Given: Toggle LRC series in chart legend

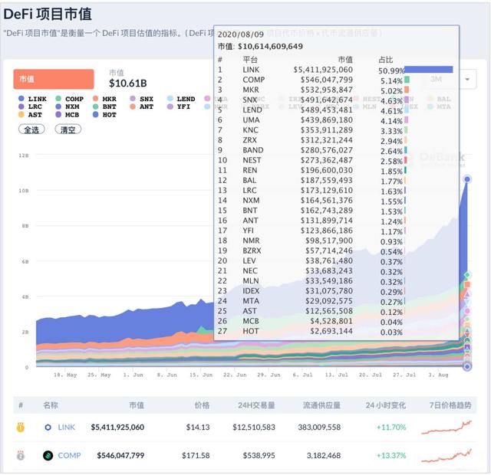Looking at the screenshot, I should [x=31, y=106].
